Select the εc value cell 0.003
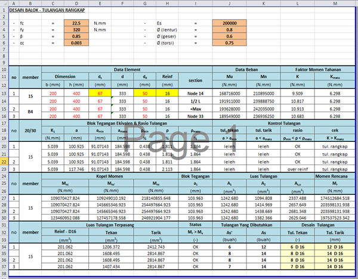This screenshot has width=358, height=279. pyautogui.click(x=76, y=43)
